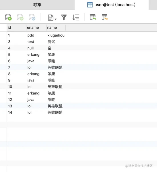Select lol in row with id 7
The width and height of the screenshot is (157, 172).
click(x=29, y=67)
